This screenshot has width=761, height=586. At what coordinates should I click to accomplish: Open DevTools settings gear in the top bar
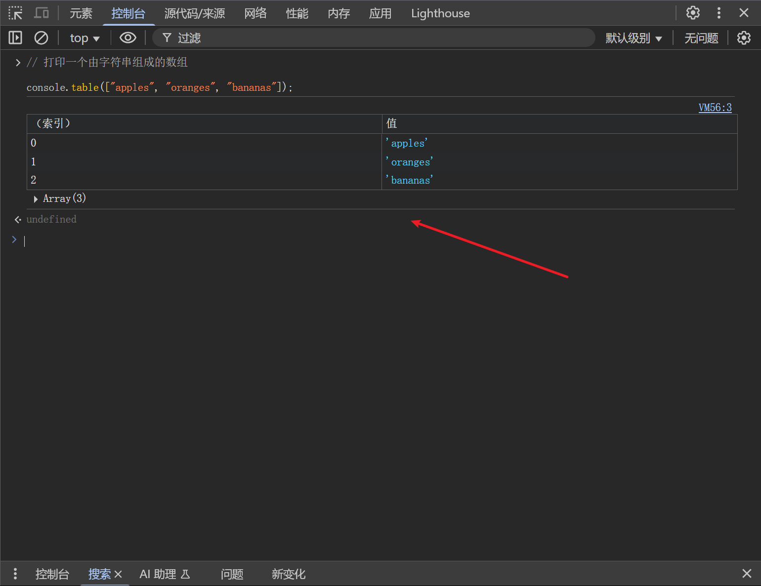click(x=693, y=13)
